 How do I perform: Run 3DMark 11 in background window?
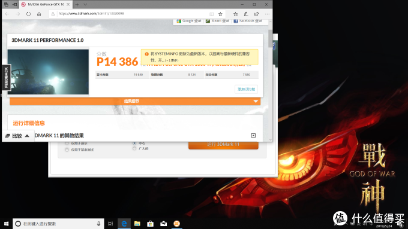click(x=223, y=145)
